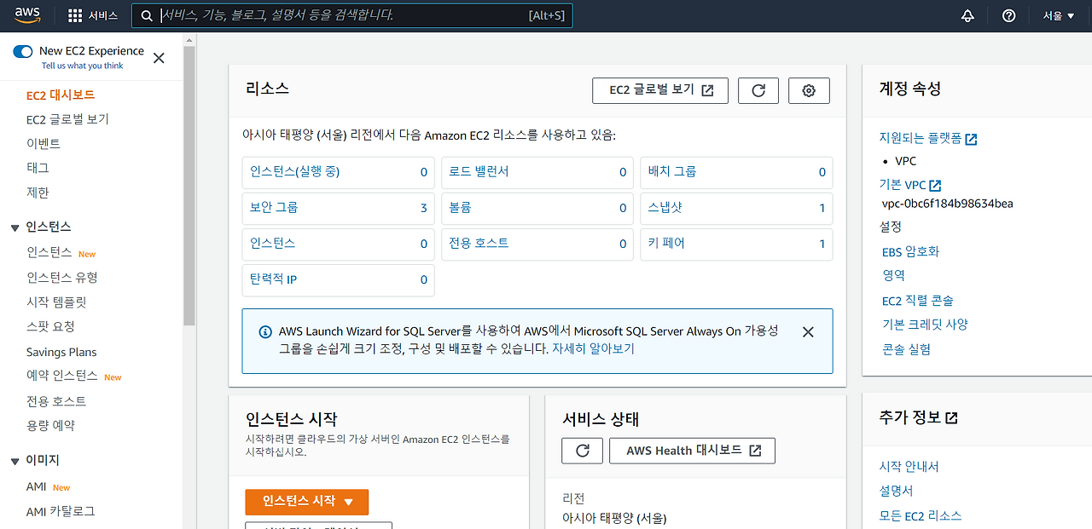The height and width of the screenshot is (529, 1092).
Task: Click the sidebar vertical scrollbar
Action: [189, 186]
